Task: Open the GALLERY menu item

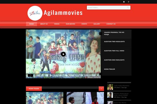Action: (97, 24)
